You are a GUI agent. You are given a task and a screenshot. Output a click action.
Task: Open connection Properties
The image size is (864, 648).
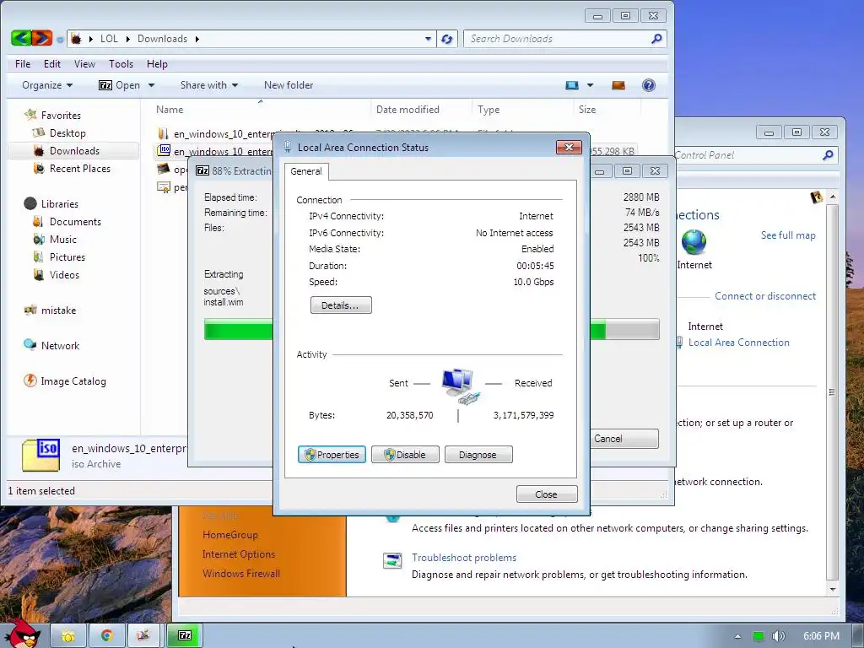pyautogui.click(x=332, y=455)
